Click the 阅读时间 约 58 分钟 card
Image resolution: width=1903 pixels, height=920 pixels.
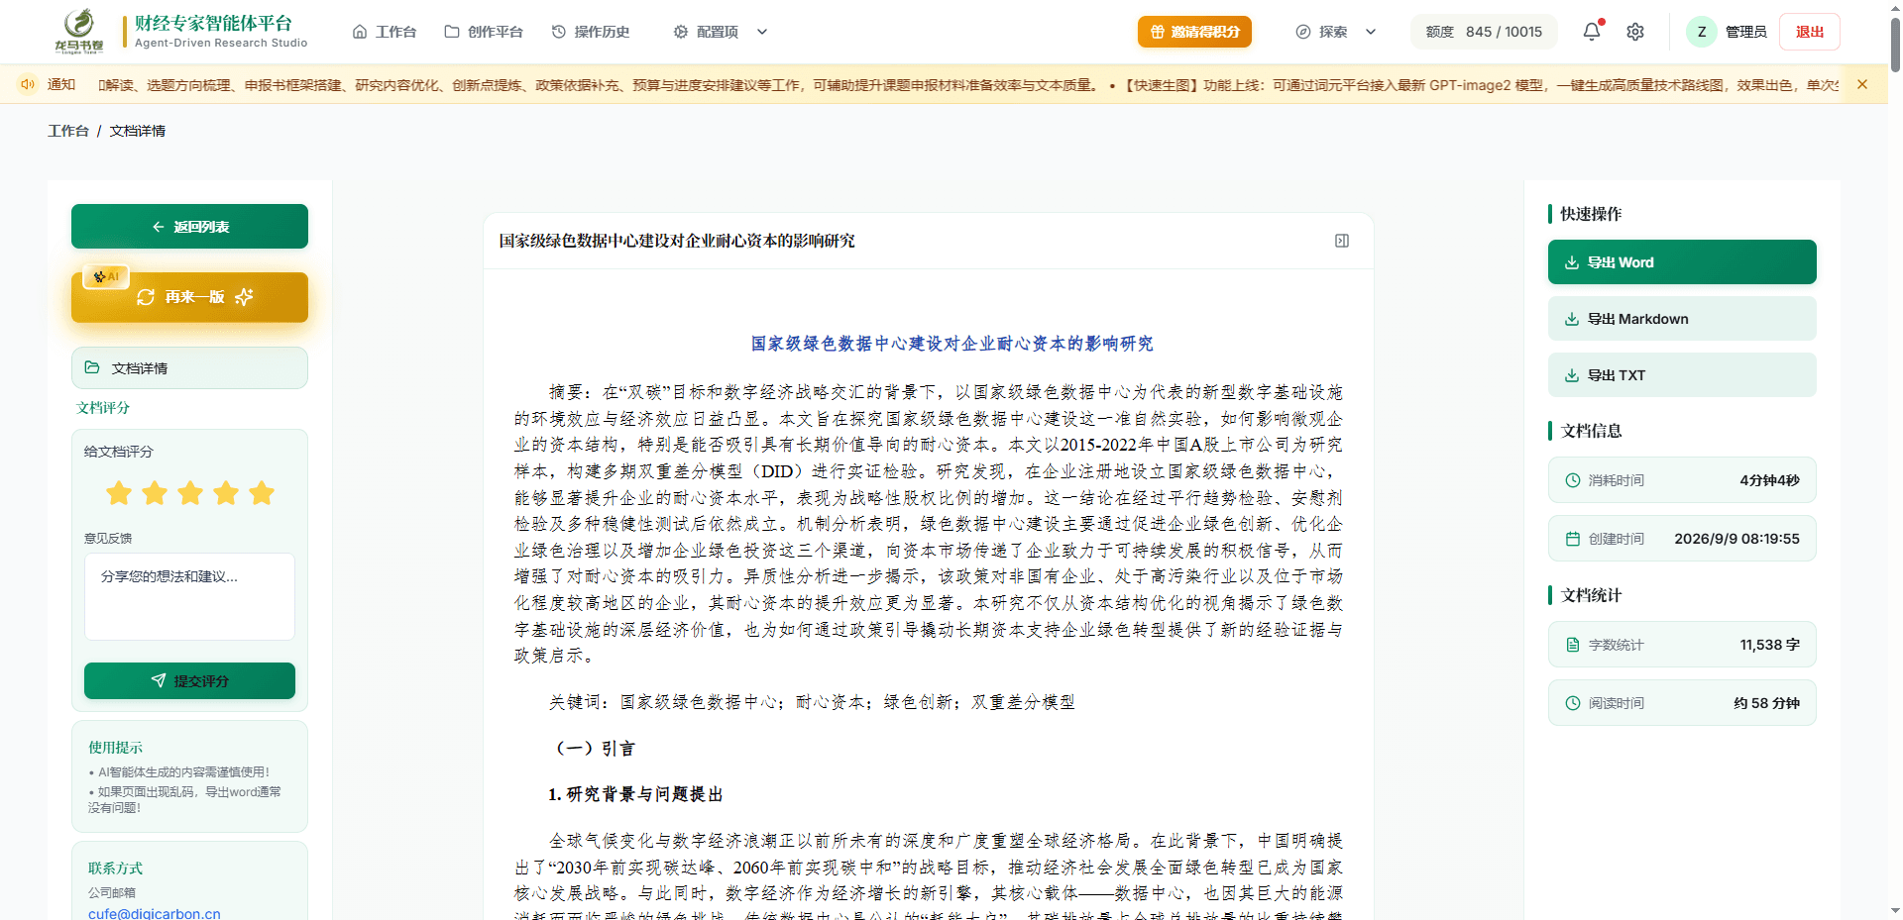click(1682, 703)
